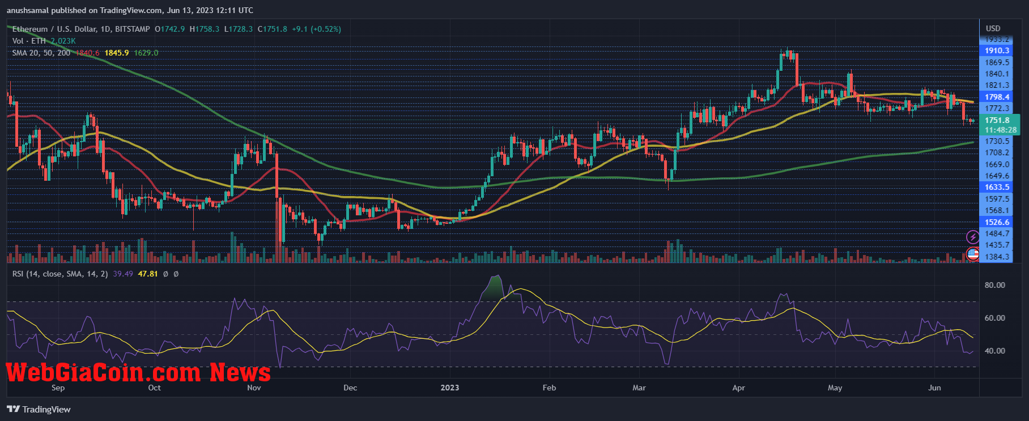Click the price axis label 1384.3

click(x=997, y=257)
